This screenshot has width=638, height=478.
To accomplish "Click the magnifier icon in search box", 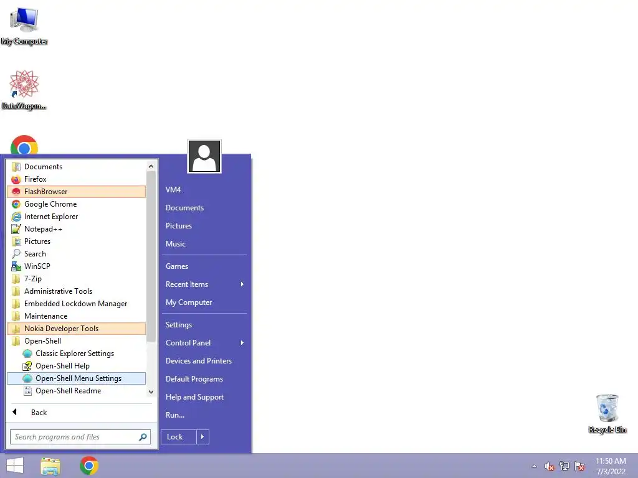I will 143,437.
